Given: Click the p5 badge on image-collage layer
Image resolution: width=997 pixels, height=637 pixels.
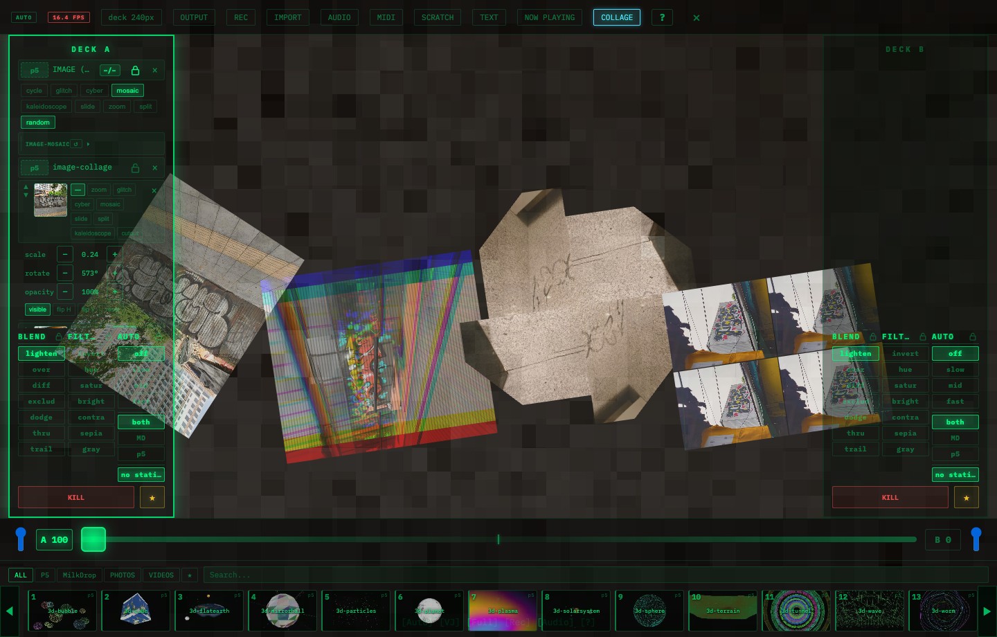Looking at the screenshot, I should tap(35, 168).
